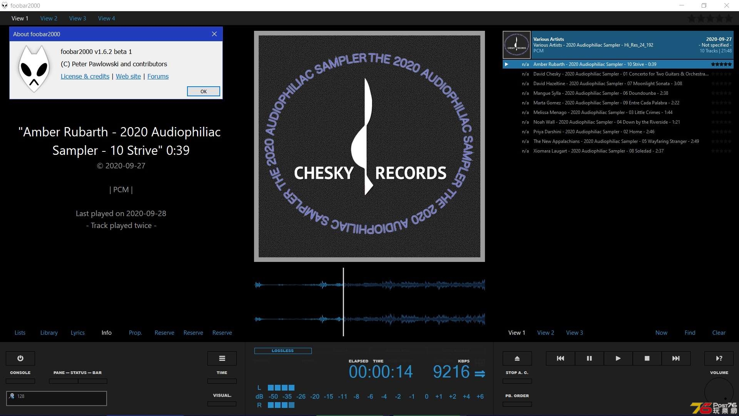Close the About foobar2000 dialog

click(x=214, y=34)
